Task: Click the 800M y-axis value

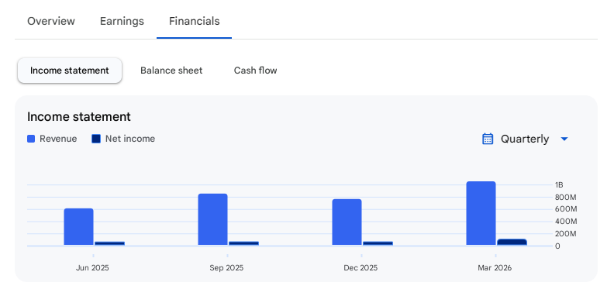Action: [566, 197]
